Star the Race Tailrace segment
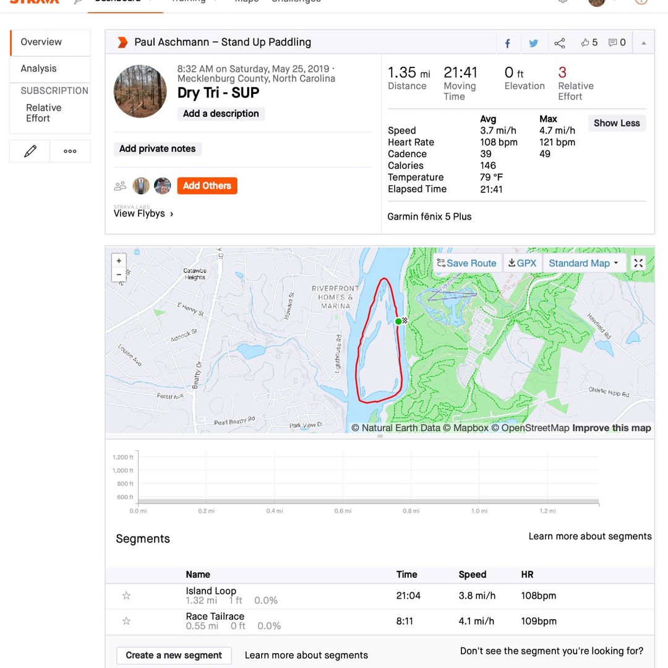This screenshot has height=668, width=668. [x=126, y=621]
